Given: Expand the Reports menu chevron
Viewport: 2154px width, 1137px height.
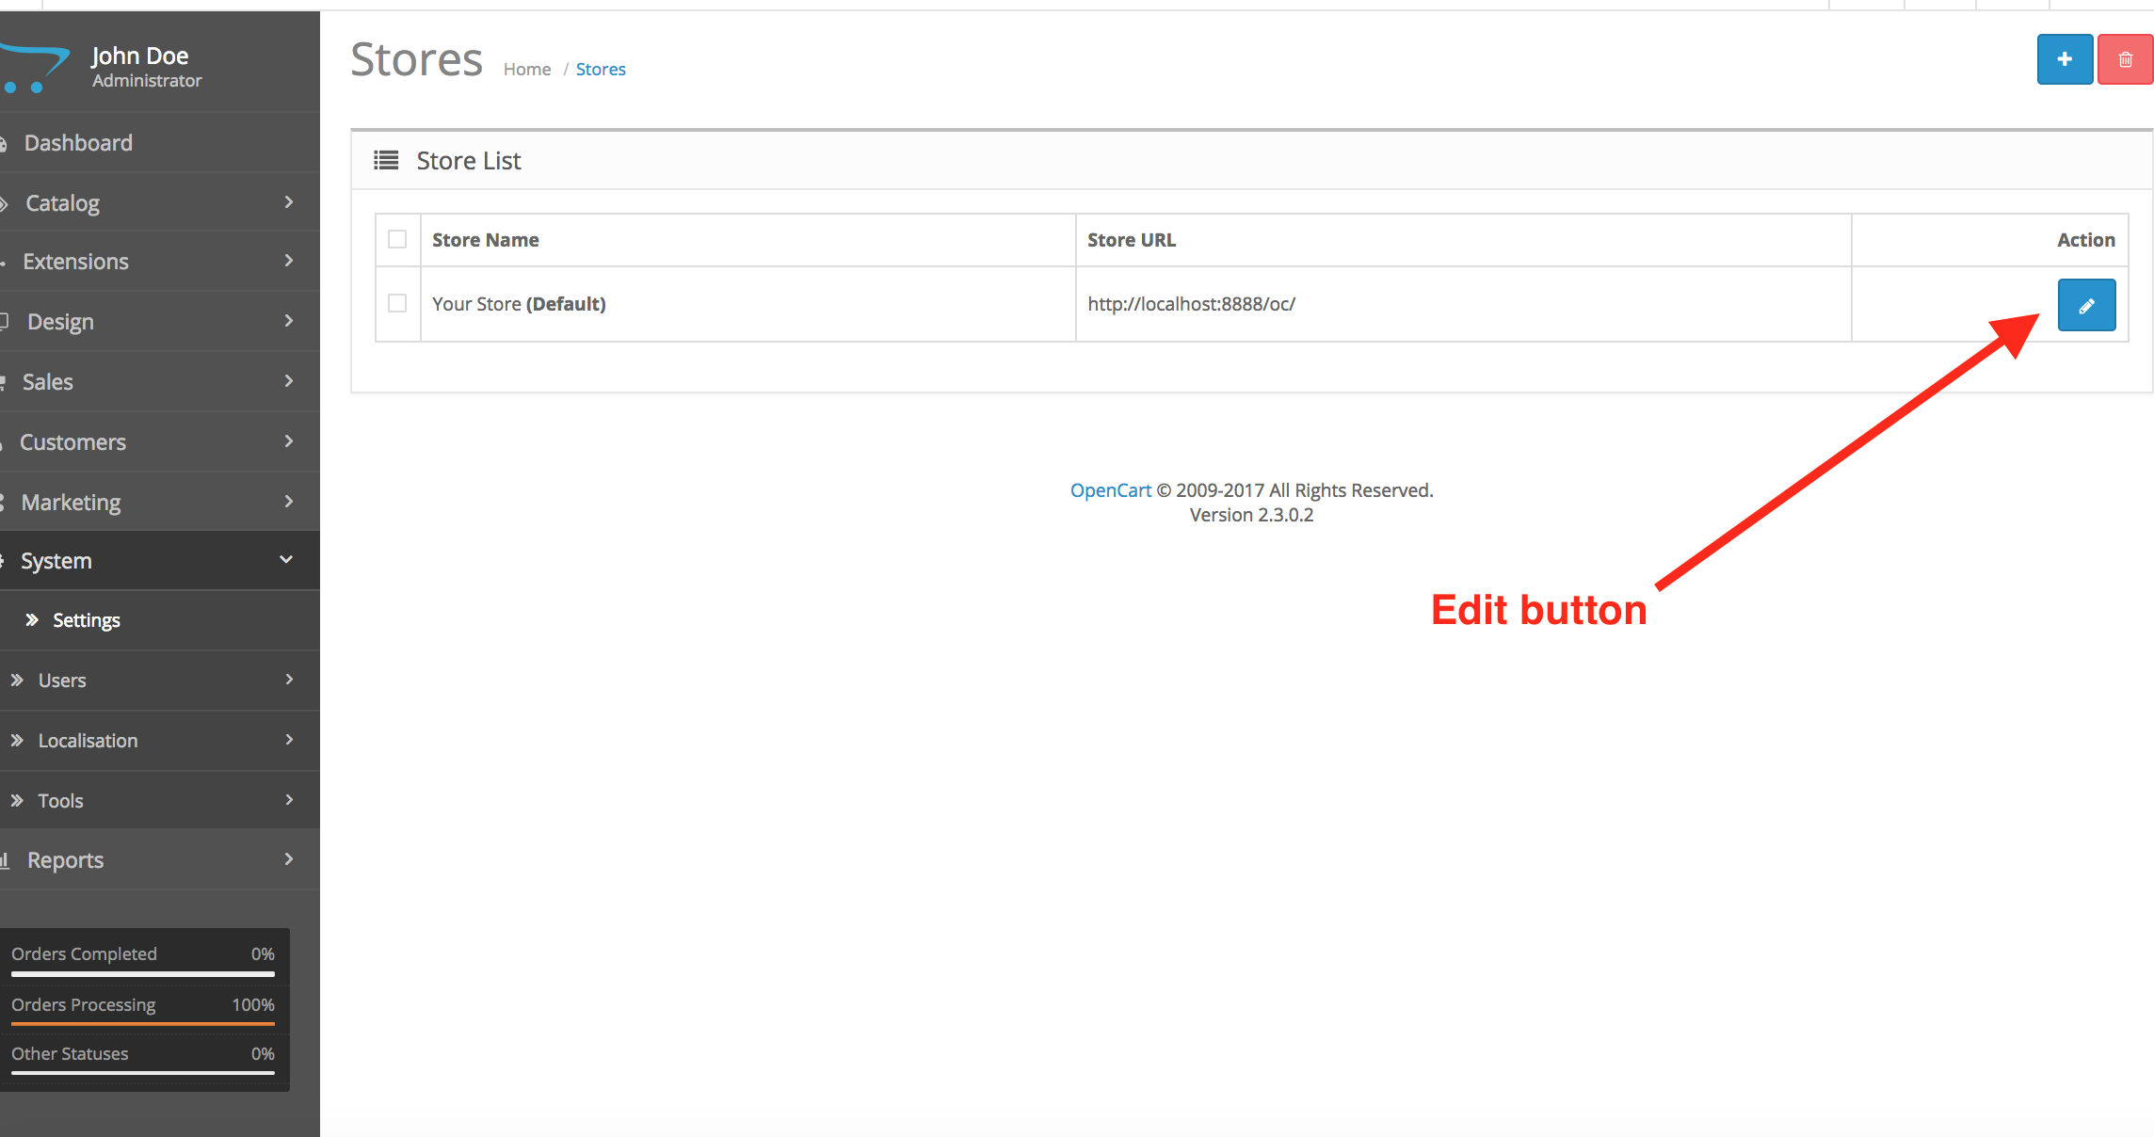Looking at the screenshot, I should point(289,859).
